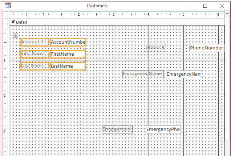Click the horizontal ruler at 3 inch mark
Viewport: 231px width, 156px height.
[x=114, y=15]
